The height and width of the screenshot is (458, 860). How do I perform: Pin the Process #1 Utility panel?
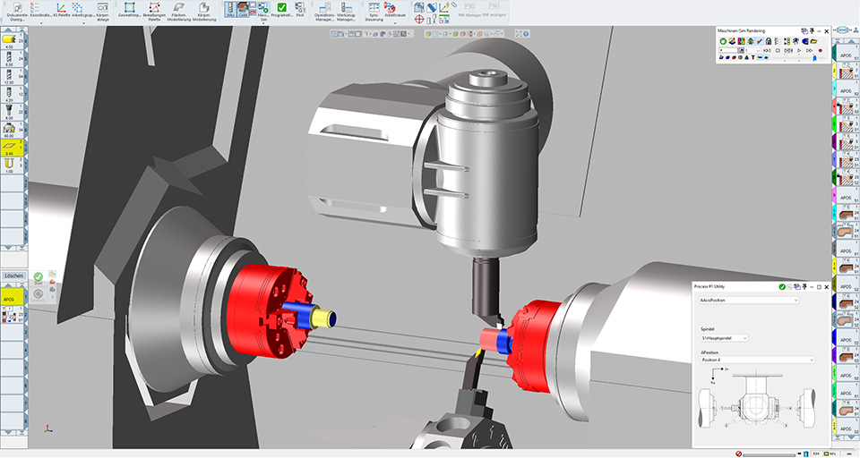[804, 286]
